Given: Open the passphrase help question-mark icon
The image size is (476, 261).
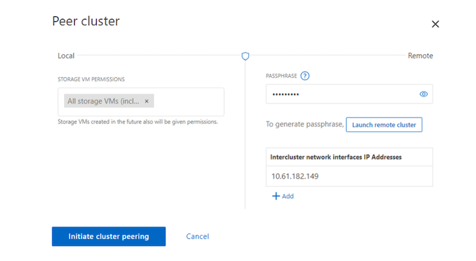Looking at the screenshot, I should tap(305, 76).
